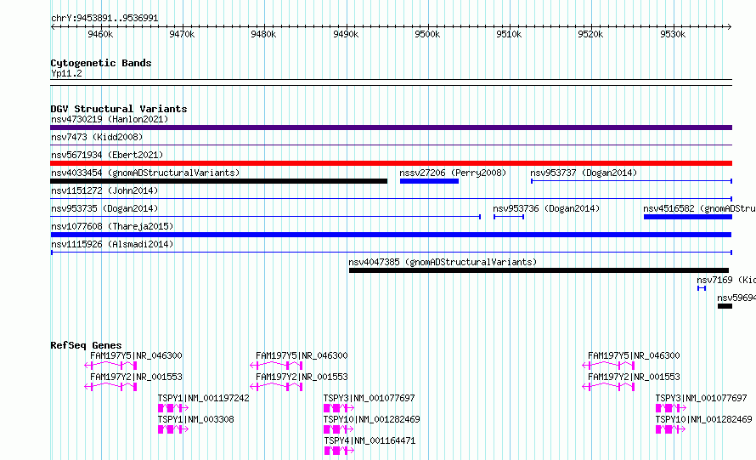Click the 9500k ruler tick label
Screen dimensions: 756x460
coord(427,34)
